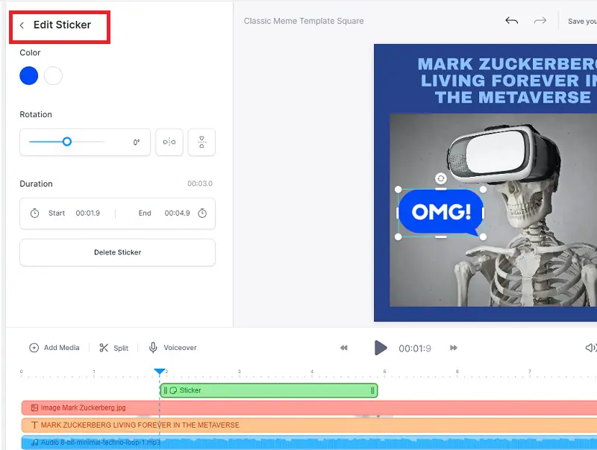Screen dimensions: 597x450
Task: Click the current time display 00:01:9
Action: 415,349
